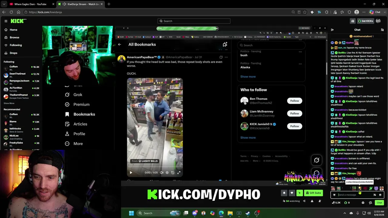This screenshot has height=218, width=388.
Task: Open browser extensions puzzle icon
Action: click(327, 12)
